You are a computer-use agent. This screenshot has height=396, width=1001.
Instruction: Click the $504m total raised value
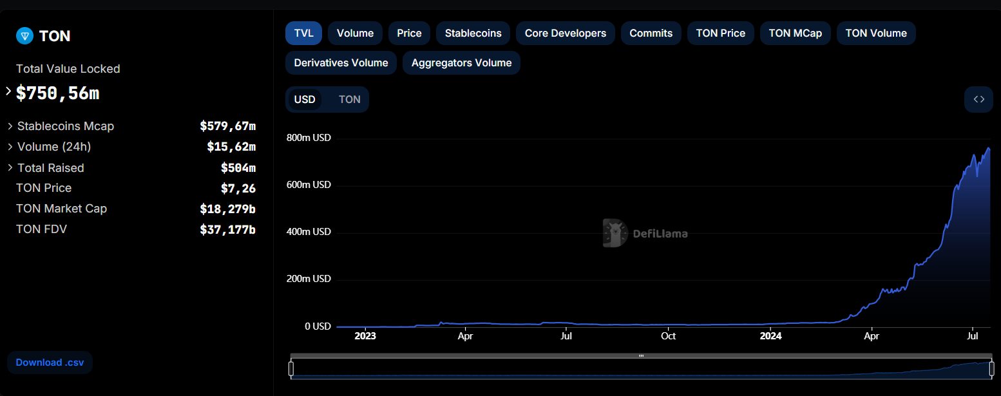click(x=238, y=168)
